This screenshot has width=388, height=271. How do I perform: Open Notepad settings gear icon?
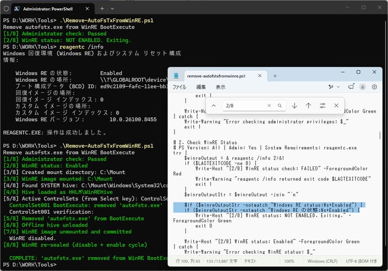click(374, 87)
